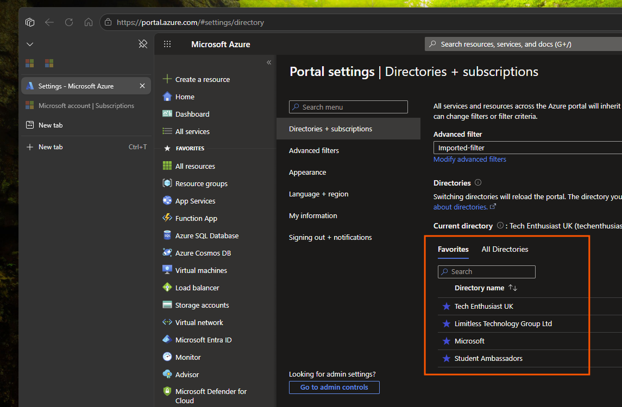This screenshot has width=622, height=407.
Task: Open All services list
Action: 192,131
